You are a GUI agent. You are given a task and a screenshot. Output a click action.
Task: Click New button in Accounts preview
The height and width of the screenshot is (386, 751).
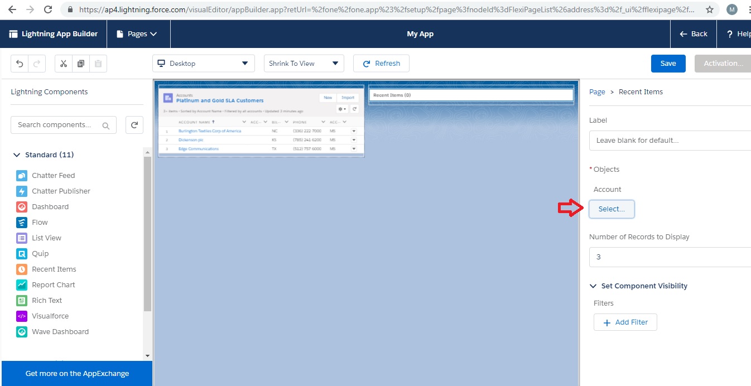[x=328, y=98]
